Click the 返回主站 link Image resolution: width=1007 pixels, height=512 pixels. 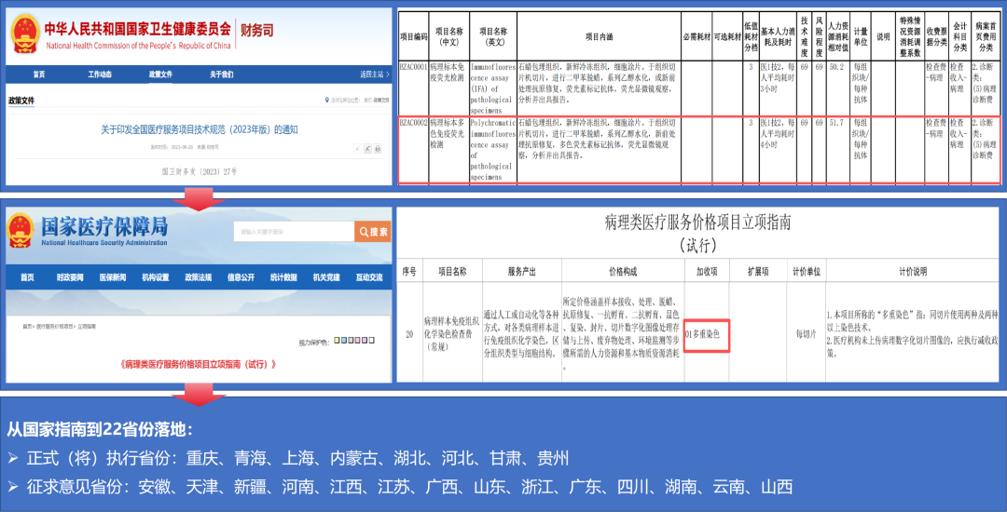click(x=375, y=74)
